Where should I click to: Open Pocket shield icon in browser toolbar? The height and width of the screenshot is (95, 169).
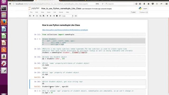(x=153, y=4)
